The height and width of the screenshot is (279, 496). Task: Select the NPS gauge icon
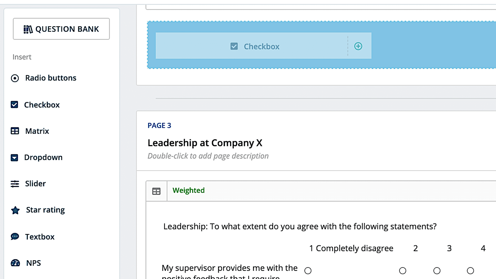(x=15, y=263)
